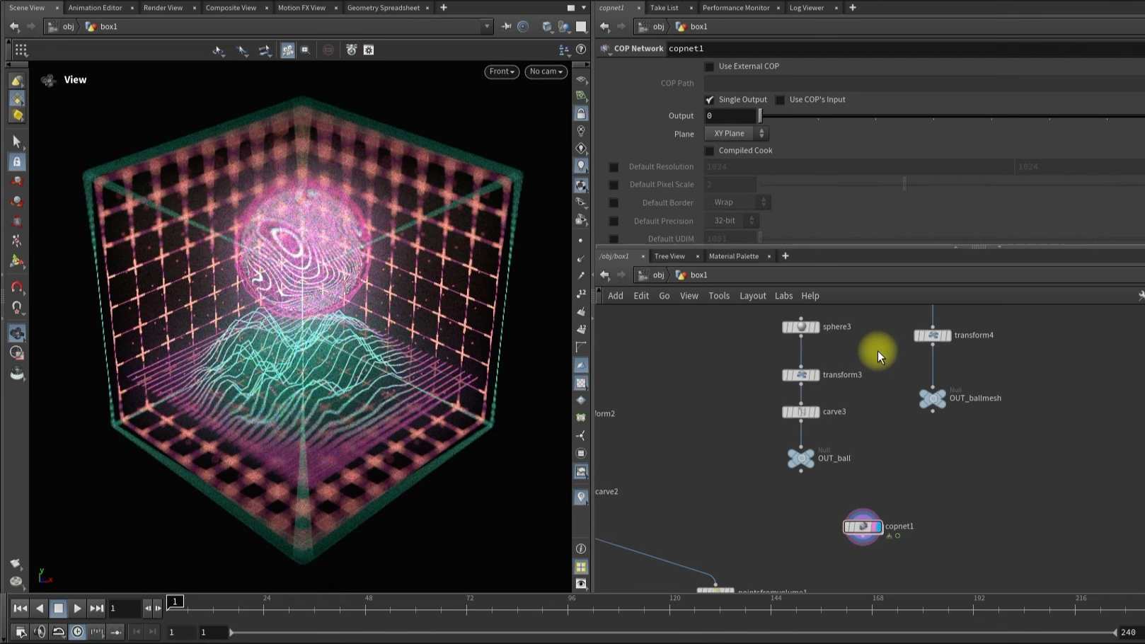Click the Output slider handle
The width and height of the screenshot is (1145, 644).
tap(760, 116)
